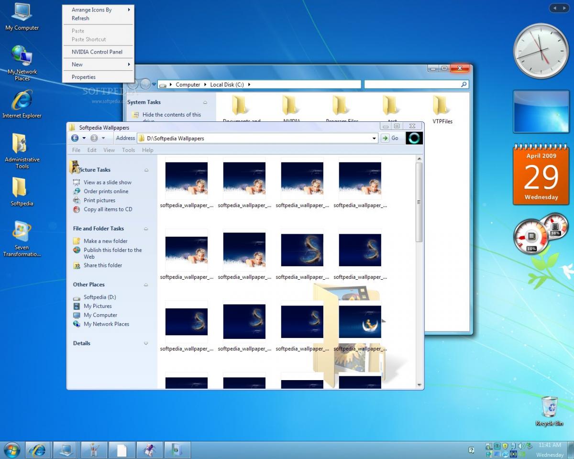Click the Back arrow in Softpedia Wallpapers window

point(75,138)
